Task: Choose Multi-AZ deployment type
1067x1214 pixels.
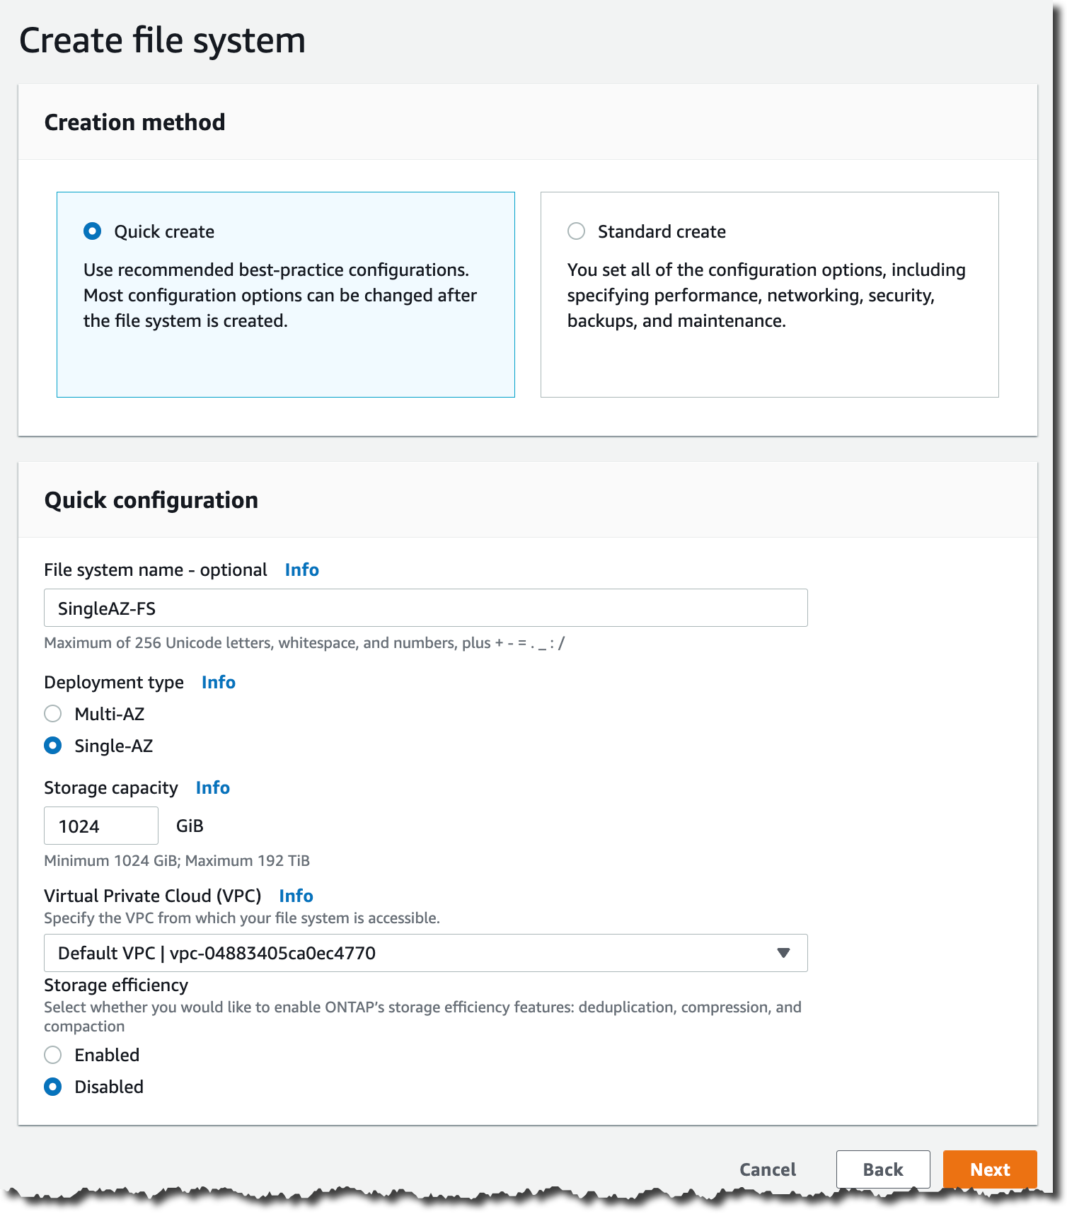Action: pyautogui.click(x=53, y=714)
